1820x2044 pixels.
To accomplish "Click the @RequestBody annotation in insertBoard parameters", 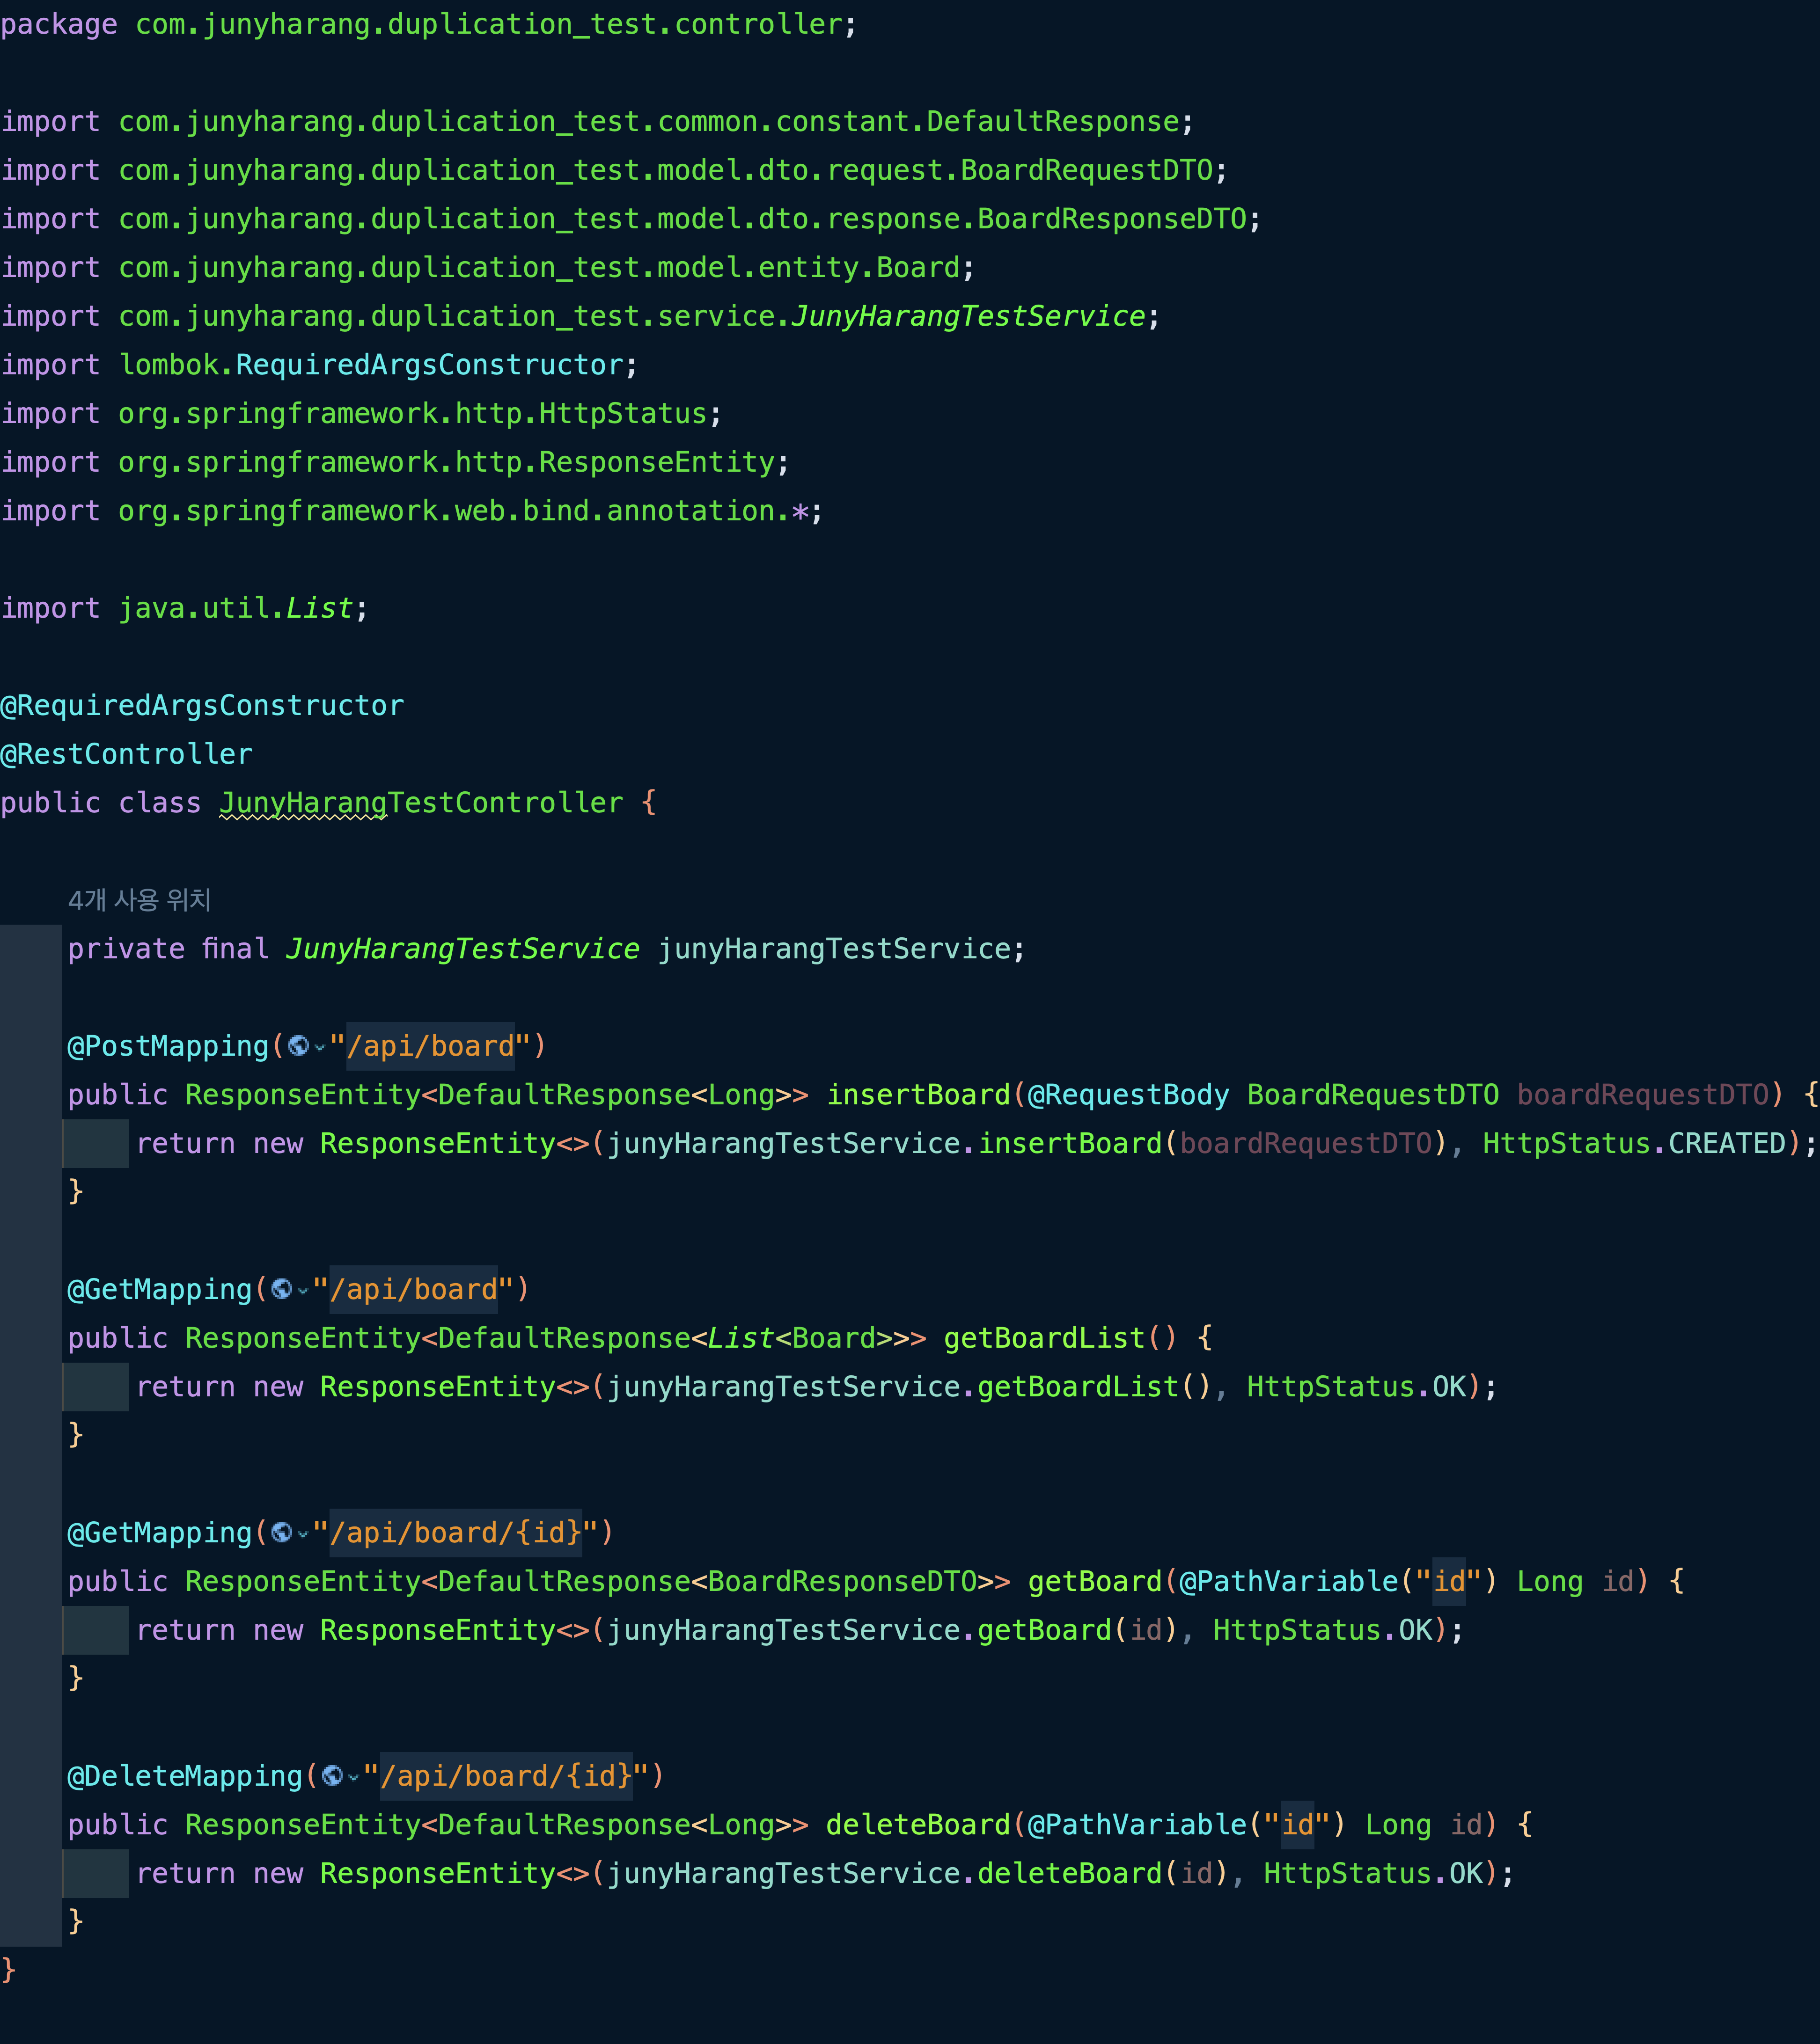I will point(1128,1095).
